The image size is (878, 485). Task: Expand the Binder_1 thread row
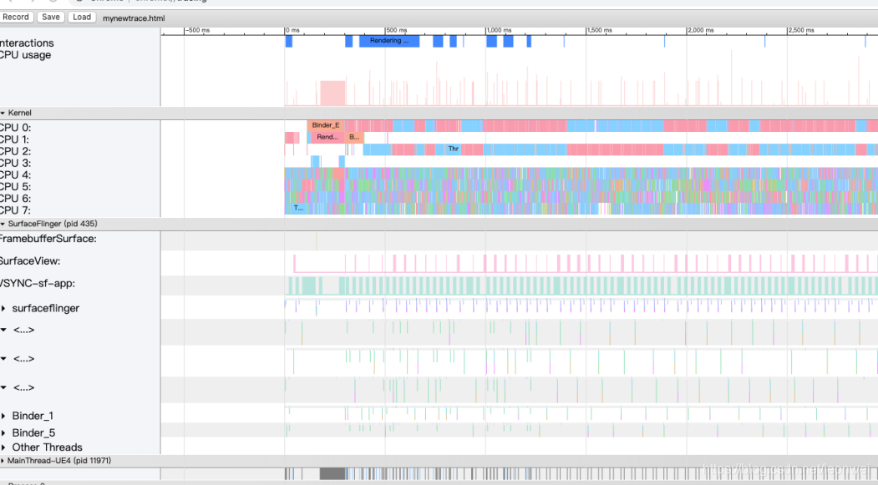click(3, 416)
